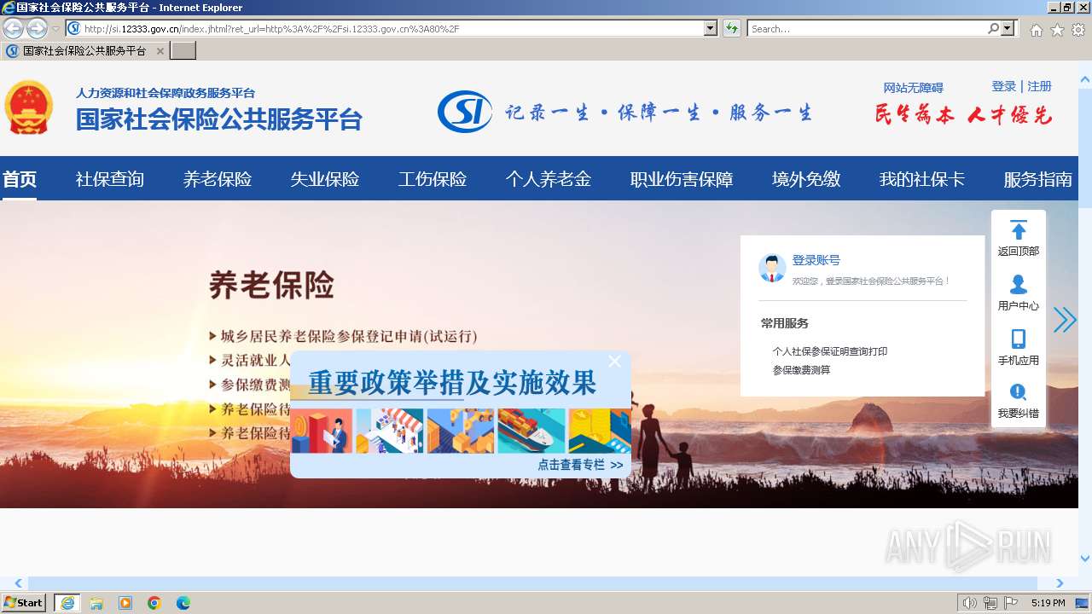Image resolution: width=1092 pixels, height=614 pixels.
Task: Click the 网站无障碍 link
Action: pyautogui.click(x=913, y=88)
